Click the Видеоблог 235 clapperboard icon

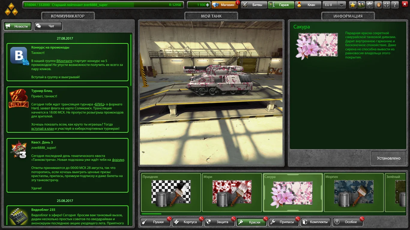19,216
